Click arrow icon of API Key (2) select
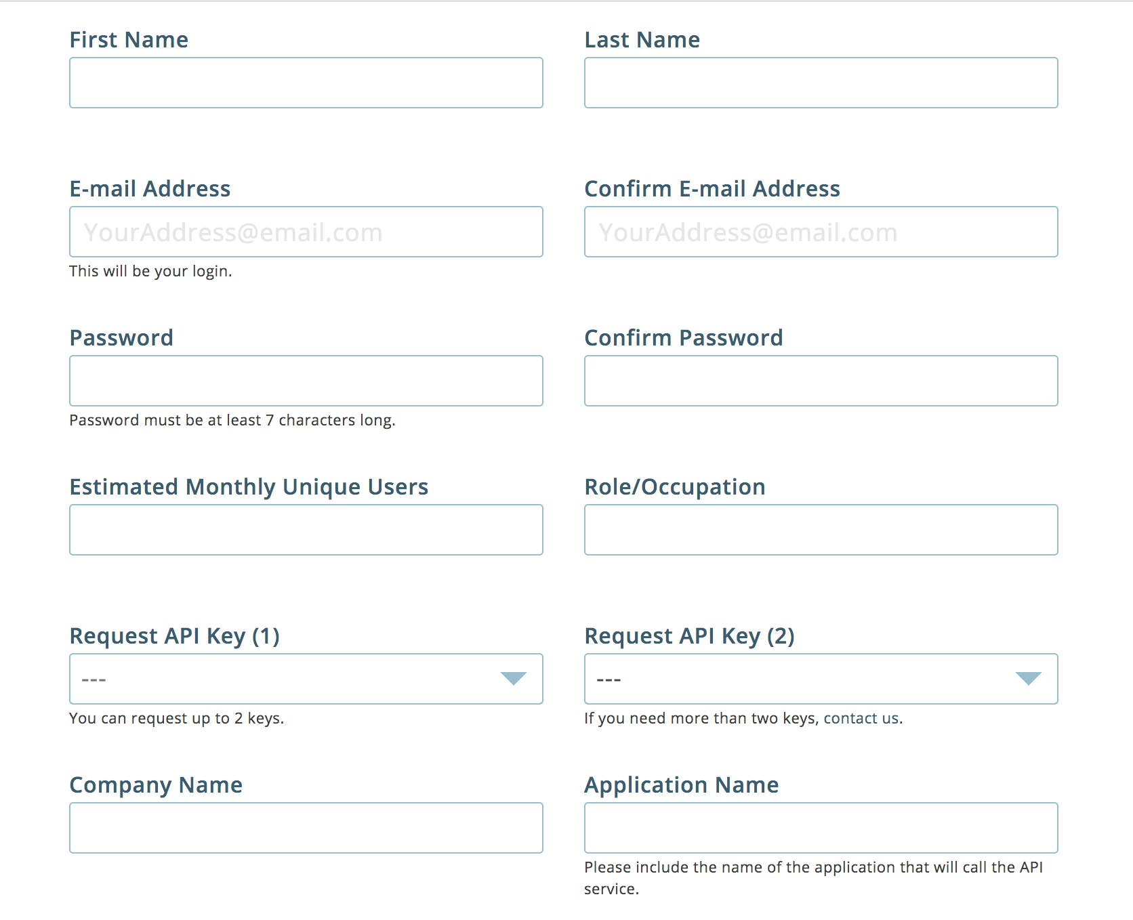 click(x=1029, y=678)
